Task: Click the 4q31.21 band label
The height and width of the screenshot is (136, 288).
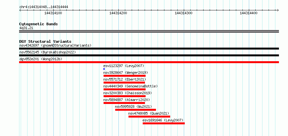Action: [26, 28]
